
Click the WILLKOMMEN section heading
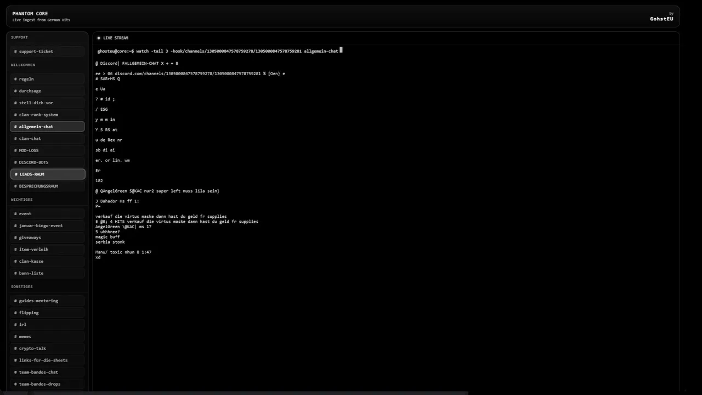(x=23, y=65)
